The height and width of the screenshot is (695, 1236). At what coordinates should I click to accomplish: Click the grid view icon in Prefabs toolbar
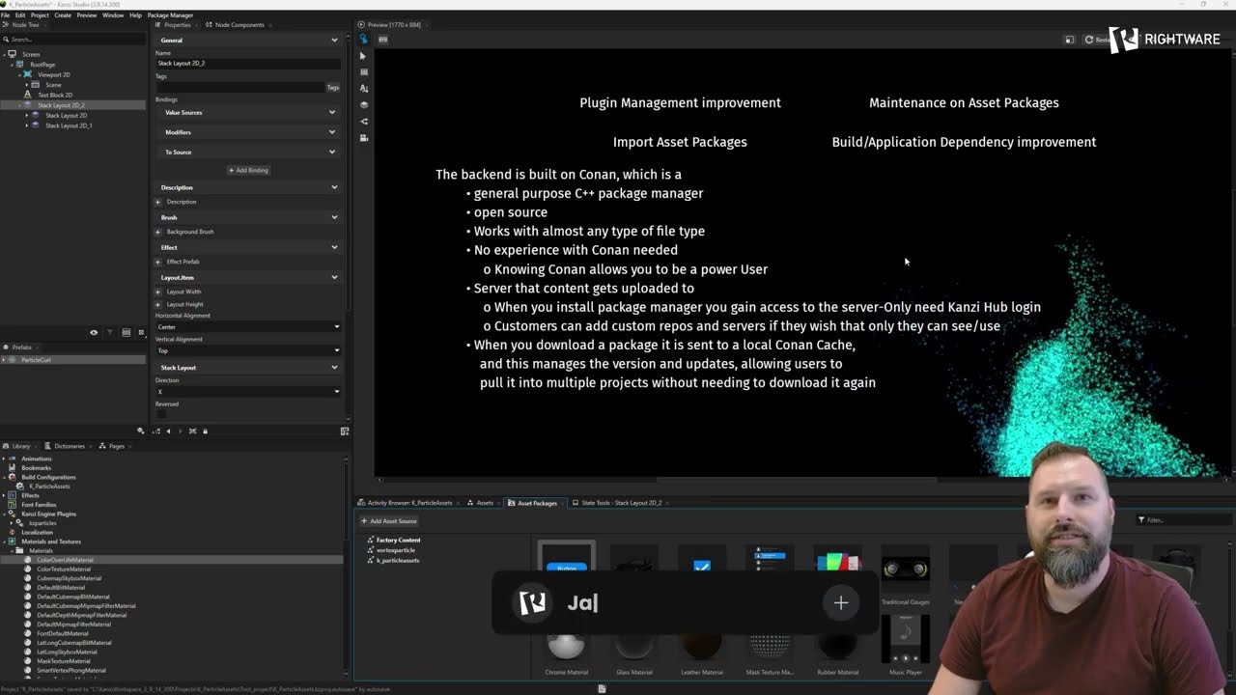(x=126, y=332)
